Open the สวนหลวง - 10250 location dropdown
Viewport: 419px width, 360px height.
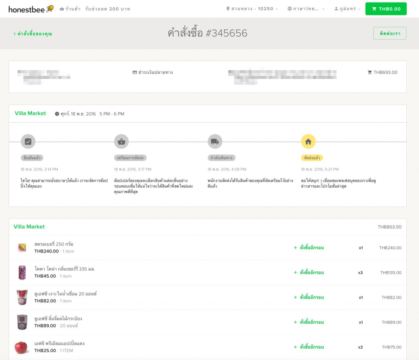pos(252,9)
